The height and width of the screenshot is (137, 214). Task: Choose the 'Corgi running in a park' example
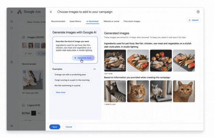point(72,80)
